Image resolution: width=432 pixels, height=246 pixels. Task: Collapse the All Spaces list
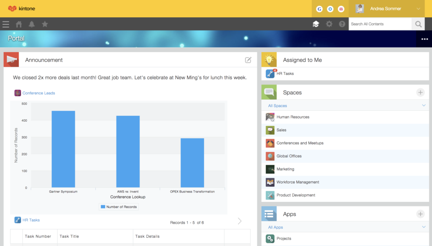pyautogui.click(x=424, y=105)
